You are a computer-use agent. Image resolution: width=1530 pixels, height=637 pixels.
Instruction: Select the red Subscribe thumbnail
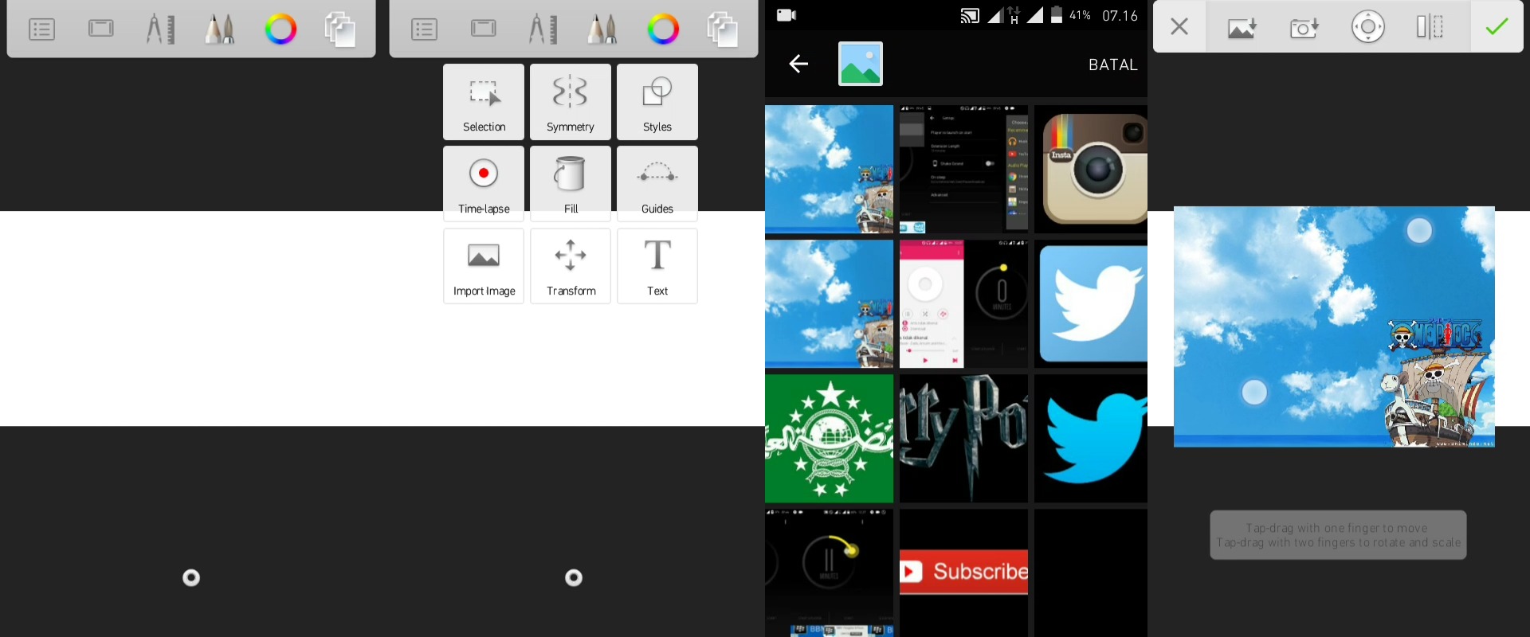click(963, 573)
